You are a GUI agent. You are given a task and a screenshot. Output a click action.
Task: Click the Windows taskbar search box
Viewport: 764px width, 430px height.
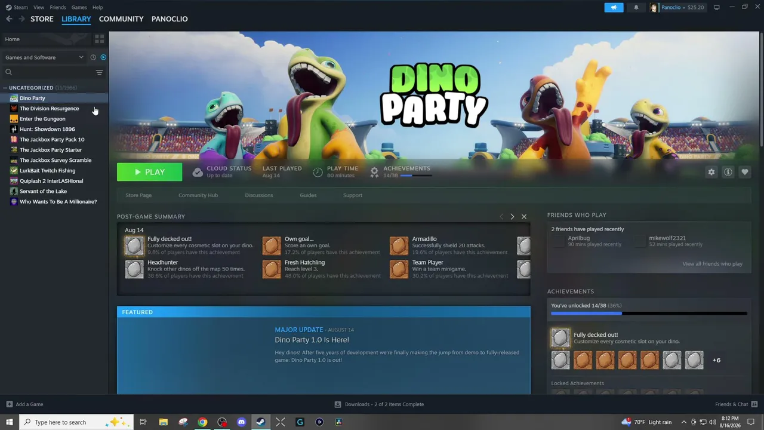pos(75,422)
